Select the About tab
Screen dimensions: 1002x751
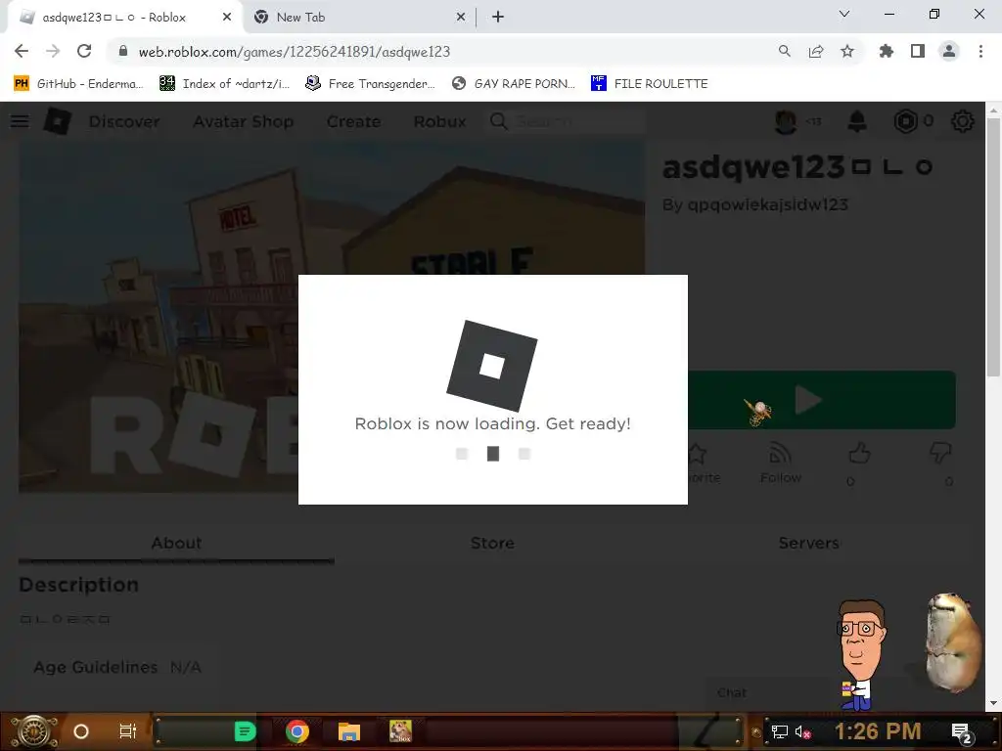pos(176,543)
